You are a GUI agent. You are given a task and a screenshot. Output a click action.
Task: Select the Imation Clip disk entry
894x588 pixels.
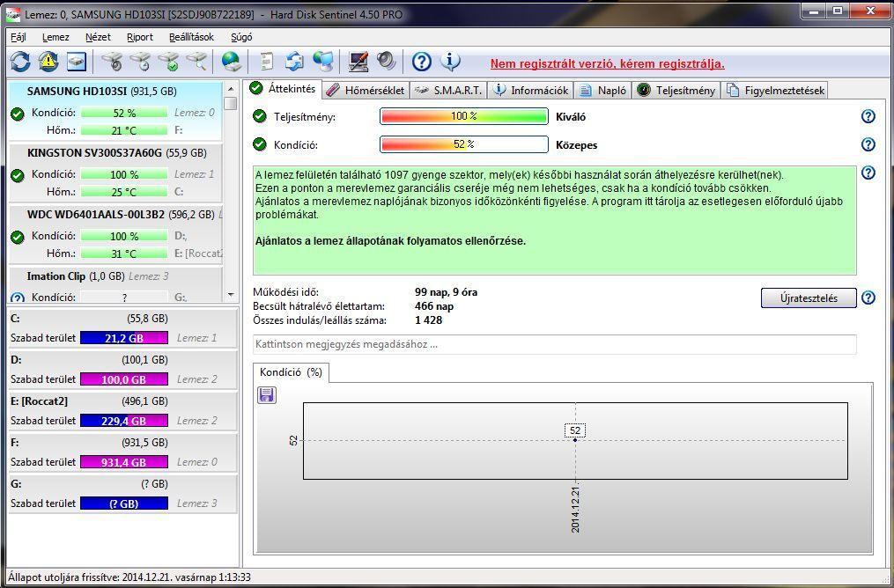[115, 285]
